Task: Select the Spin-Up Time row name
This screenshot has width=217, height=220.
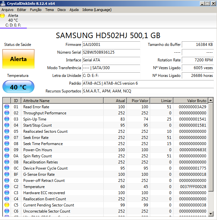Action: (35, 119)
